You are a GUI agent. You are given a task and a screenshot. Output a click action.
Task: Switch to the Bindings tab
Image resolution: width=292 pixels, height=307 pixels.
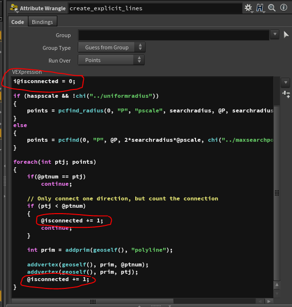[43, 22]
